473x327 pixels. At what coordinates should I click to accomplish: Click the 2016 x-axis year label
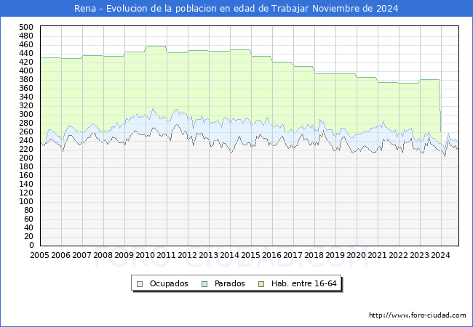272,255
